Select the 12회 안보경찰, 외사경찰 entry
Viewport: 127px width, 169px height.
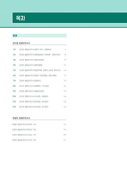pyautogui.click(x=39, y=107)
